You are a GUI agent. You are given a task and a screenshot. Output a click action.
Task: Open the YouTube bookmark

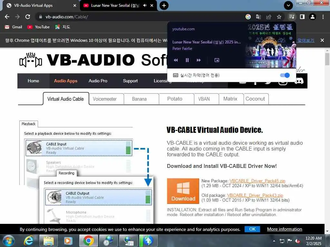point(39,27)
